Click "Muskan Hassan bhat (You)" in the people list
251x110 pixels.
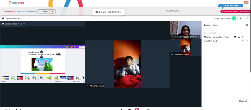[216, 37]
